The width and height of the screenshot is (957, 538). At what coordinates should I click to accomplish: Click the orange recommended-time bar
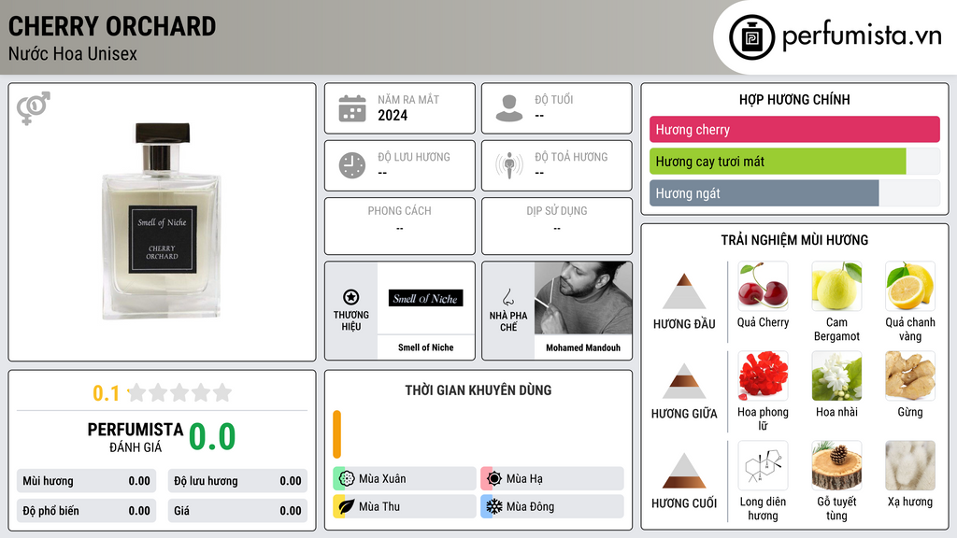click(x=336, y=434)
